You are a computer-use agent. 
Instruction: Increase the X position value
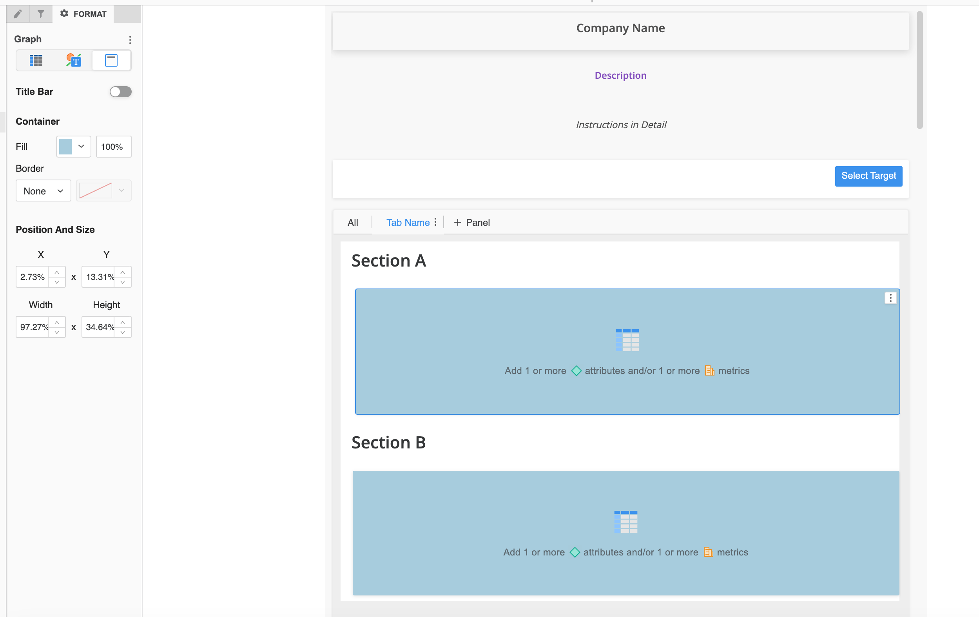pos(57,272)
